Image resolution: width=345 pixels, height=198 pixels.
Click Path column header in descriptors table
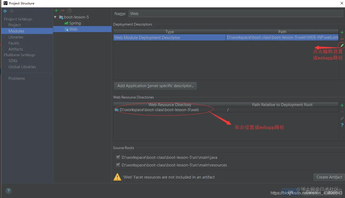point(282,32)
